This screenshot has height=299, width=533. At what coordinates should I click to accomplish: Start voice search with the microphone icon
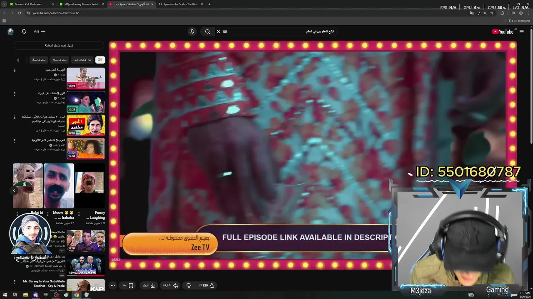point(192,32)
